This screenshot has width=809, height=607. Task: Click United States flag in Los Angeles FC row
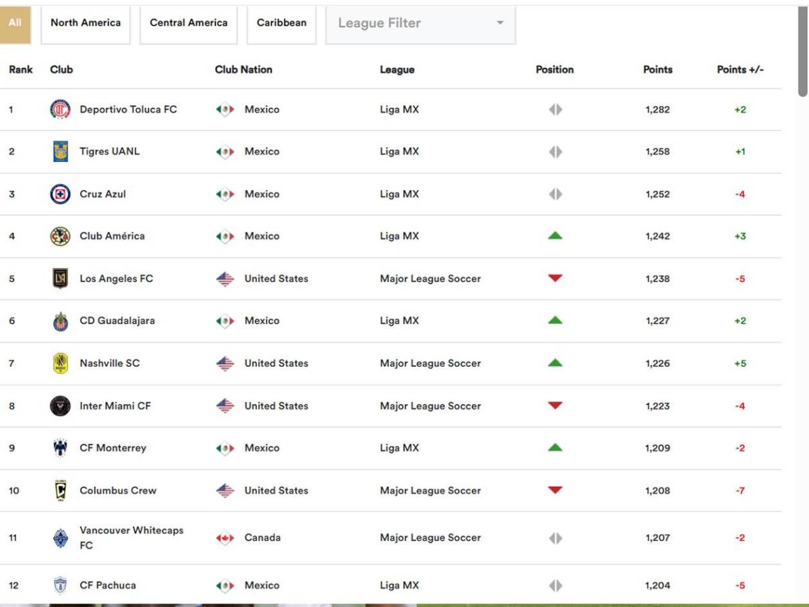[x=225, y=279]
